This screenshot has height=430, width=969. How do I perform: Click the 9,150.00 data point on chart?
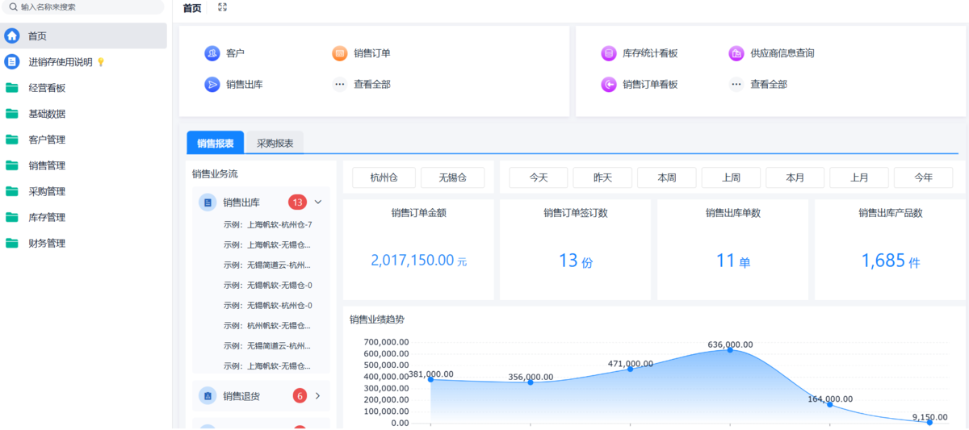tap(929, 422)
